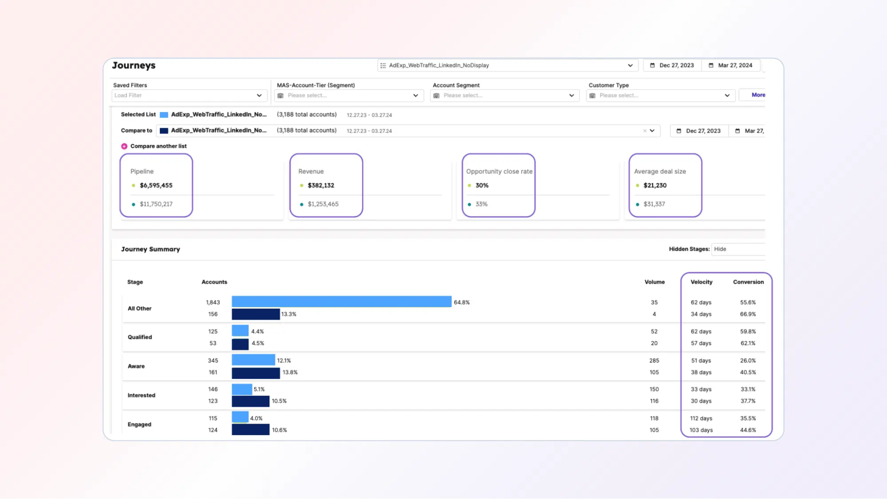Expand the Account Segment dropdown

571,95
